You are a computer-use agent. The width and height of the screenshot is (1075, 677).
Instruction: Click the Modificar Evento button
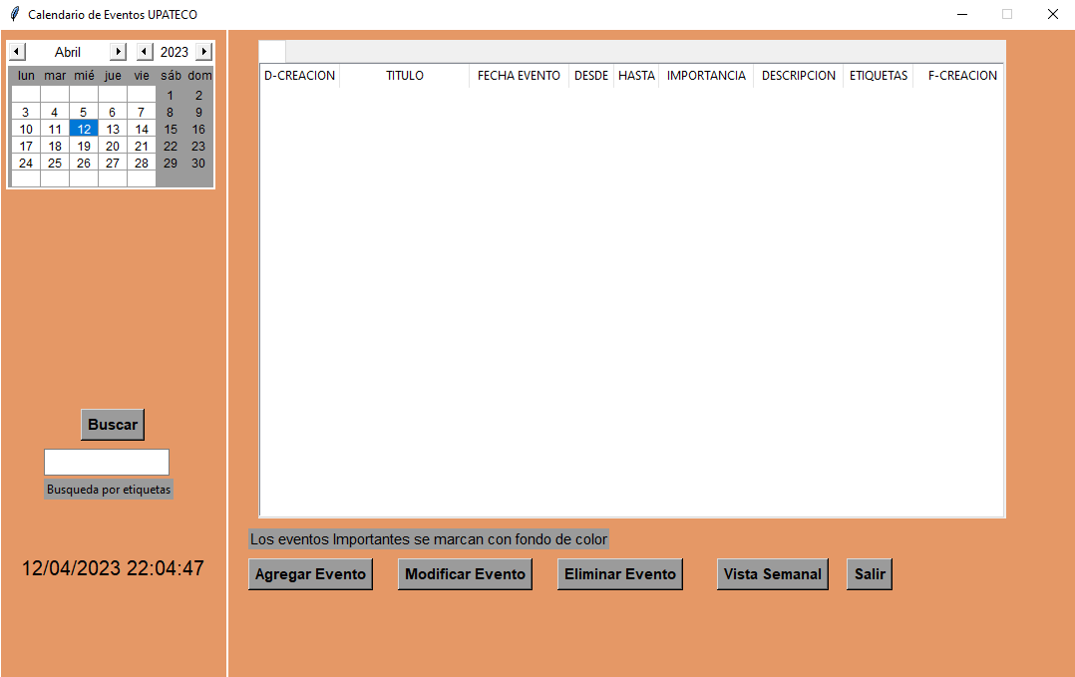(x=465, y=573)
